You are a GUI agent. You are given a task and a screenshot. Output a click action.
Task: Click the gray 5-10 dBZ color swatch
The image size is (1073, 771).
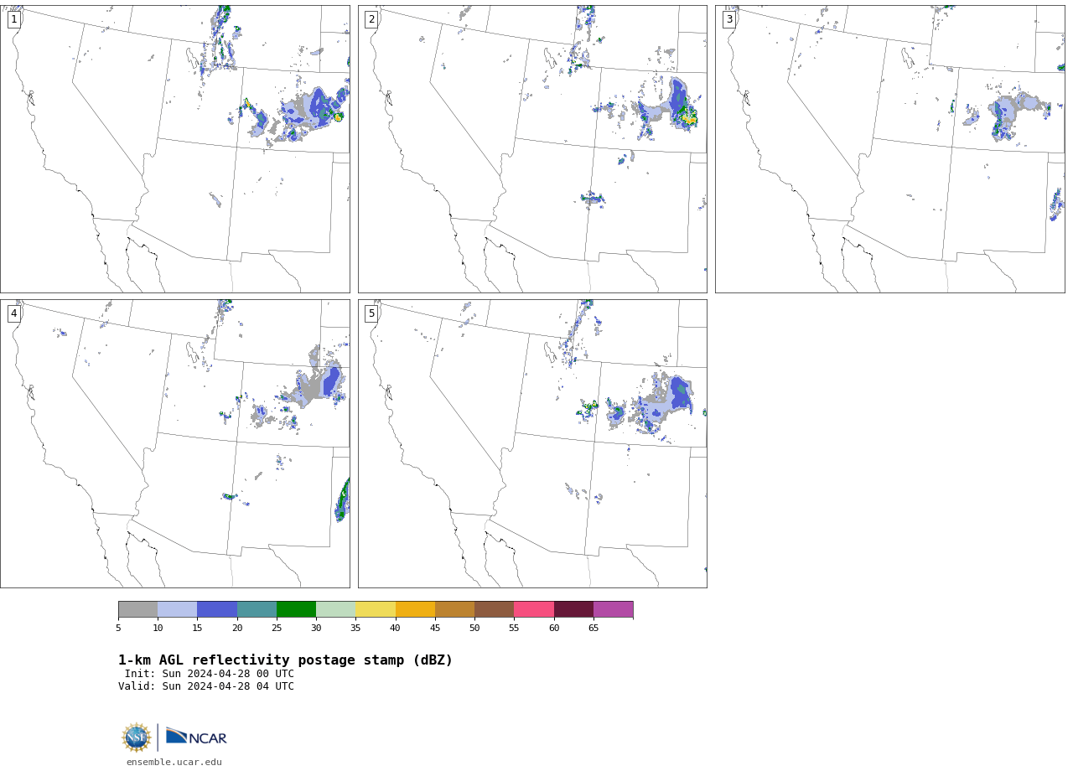click(138, 609)
